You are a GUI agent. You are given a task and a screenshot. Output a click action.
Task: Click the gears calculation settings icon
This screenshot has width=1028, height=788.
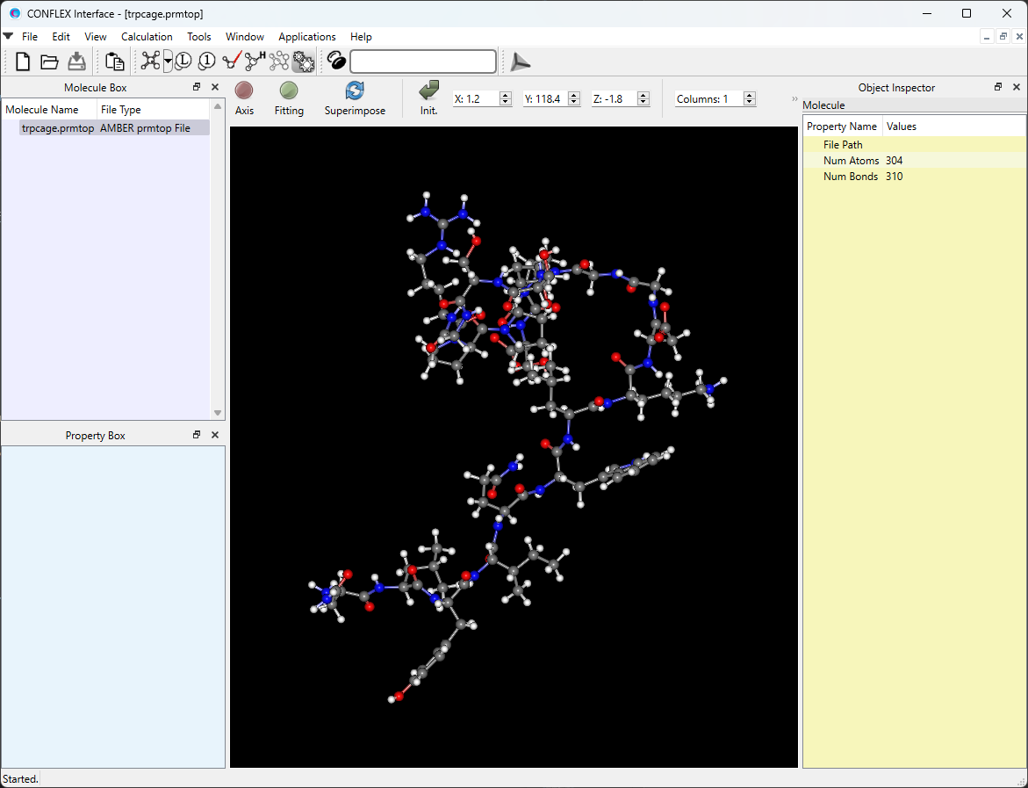(x=304, y=61)
